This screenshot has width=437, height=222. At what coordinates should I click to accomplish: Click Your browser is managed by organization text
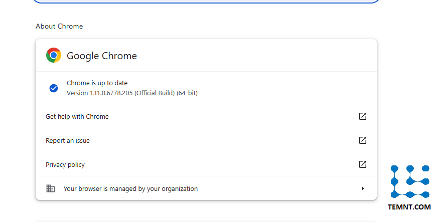click(130, 189)
